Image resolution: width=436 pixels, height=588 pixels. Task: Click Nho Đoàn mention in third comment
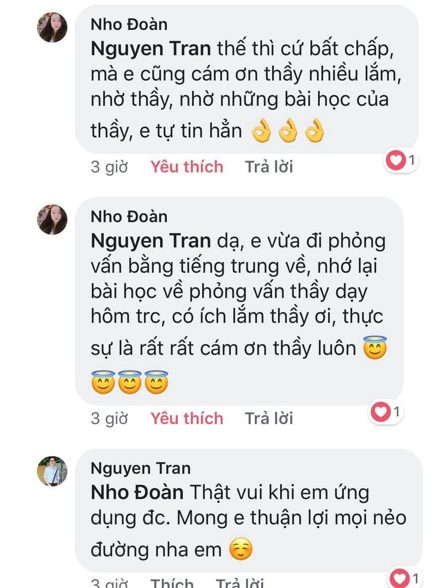click(137, 492)
